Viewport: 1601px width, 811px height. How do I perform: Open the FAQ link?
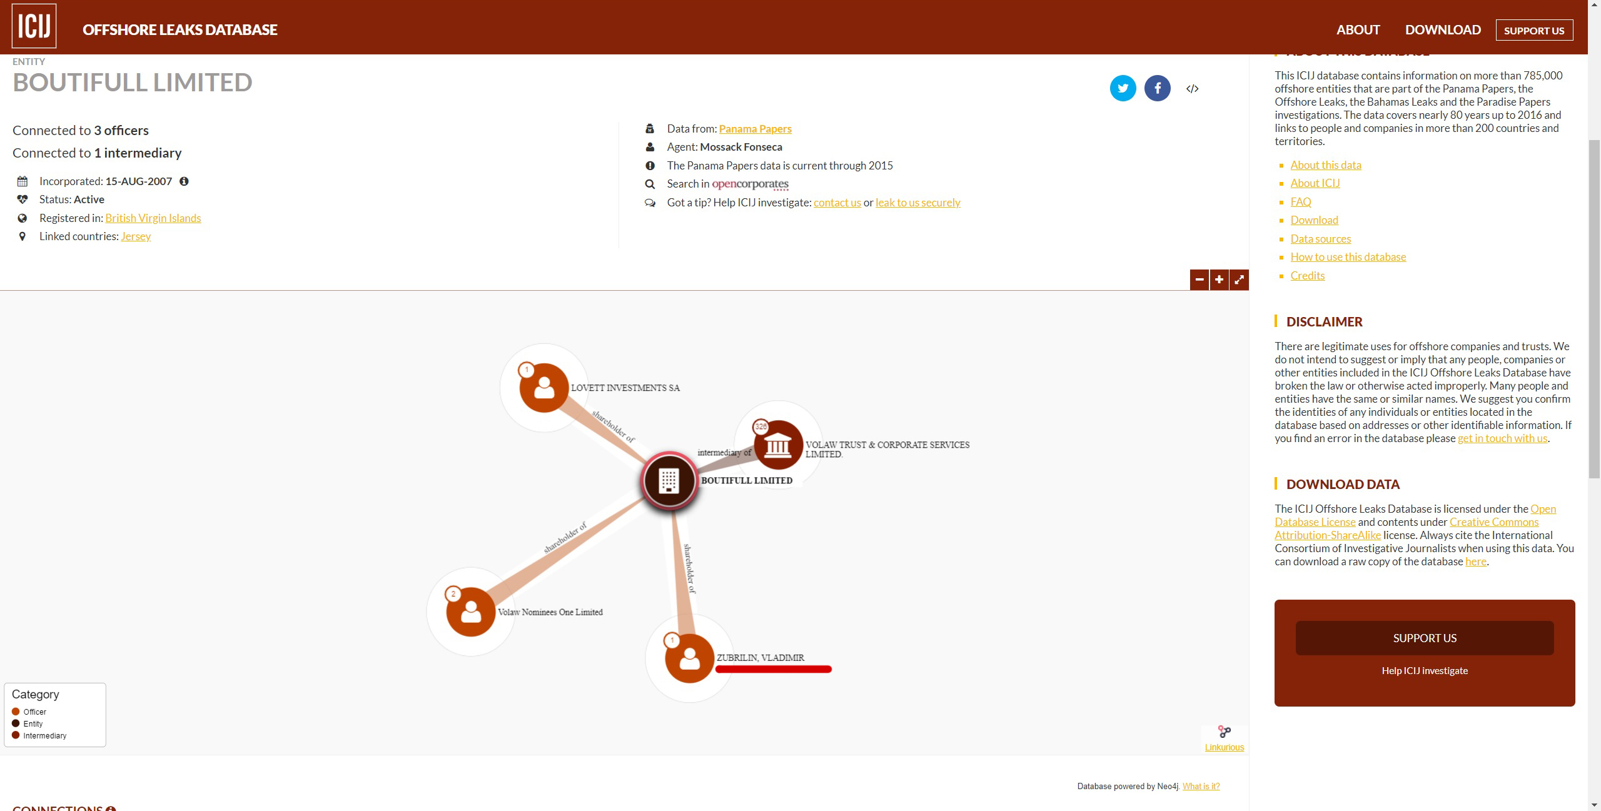pyautogui.click(x=1300, y=202)
